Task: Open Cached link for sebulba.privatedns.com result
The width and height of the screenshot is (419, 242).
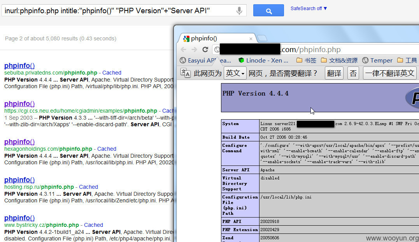Action: (112, 73)
